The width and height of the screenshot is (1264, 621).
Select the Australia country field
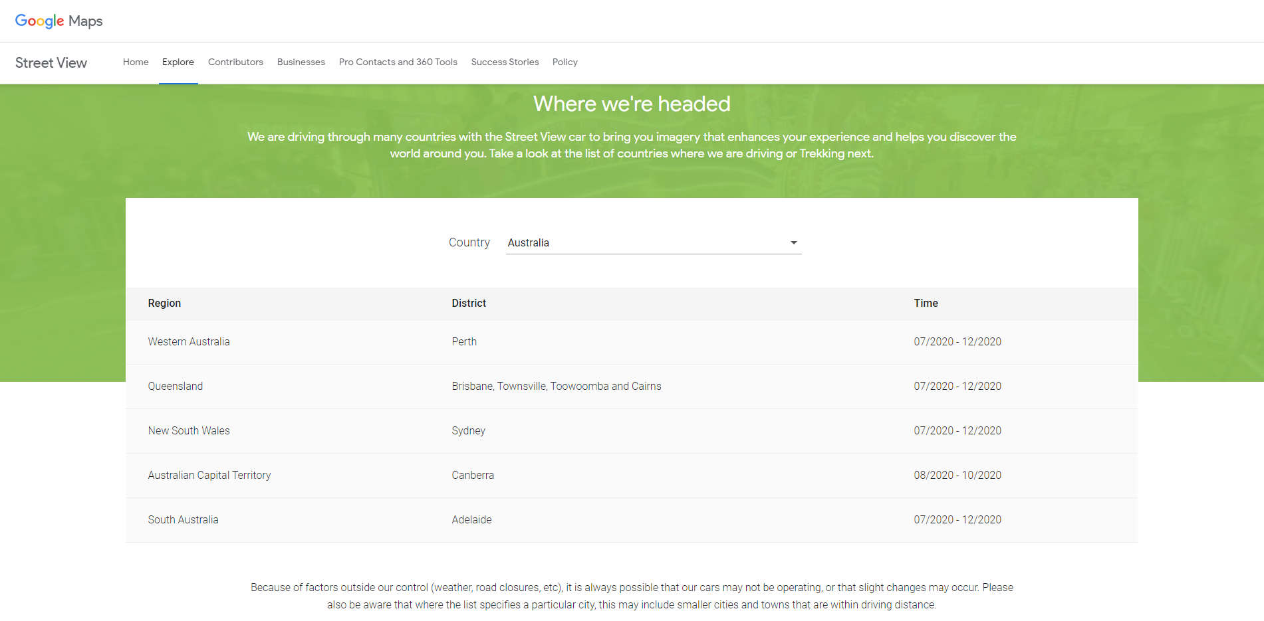[654, 243]
